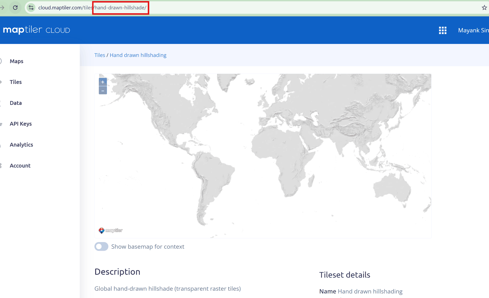Open API Keys in the sidebar
This screenshot has height=298, width=489.
(x=21, y=124)
